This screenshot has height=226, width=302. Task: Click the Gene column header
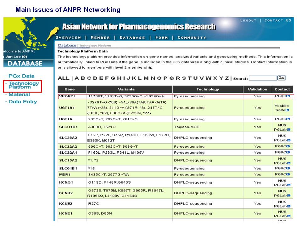click(x=72, y=89)
